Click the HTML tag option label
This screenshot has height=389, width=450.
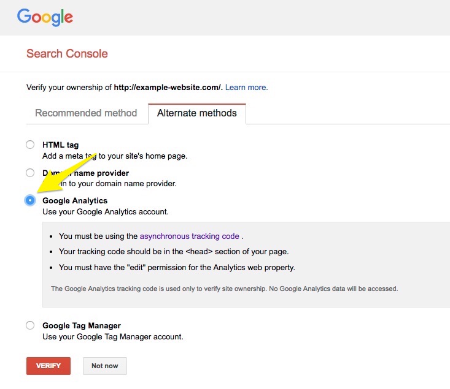tap(60, 145)
